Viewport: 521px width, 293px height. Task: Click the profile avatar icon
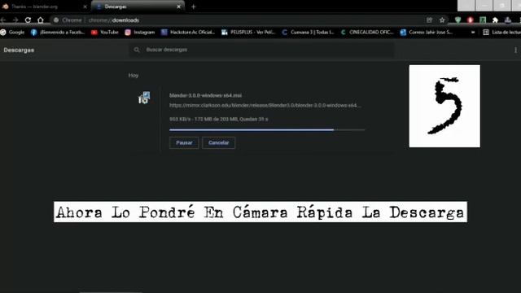[x=508, y=20]
